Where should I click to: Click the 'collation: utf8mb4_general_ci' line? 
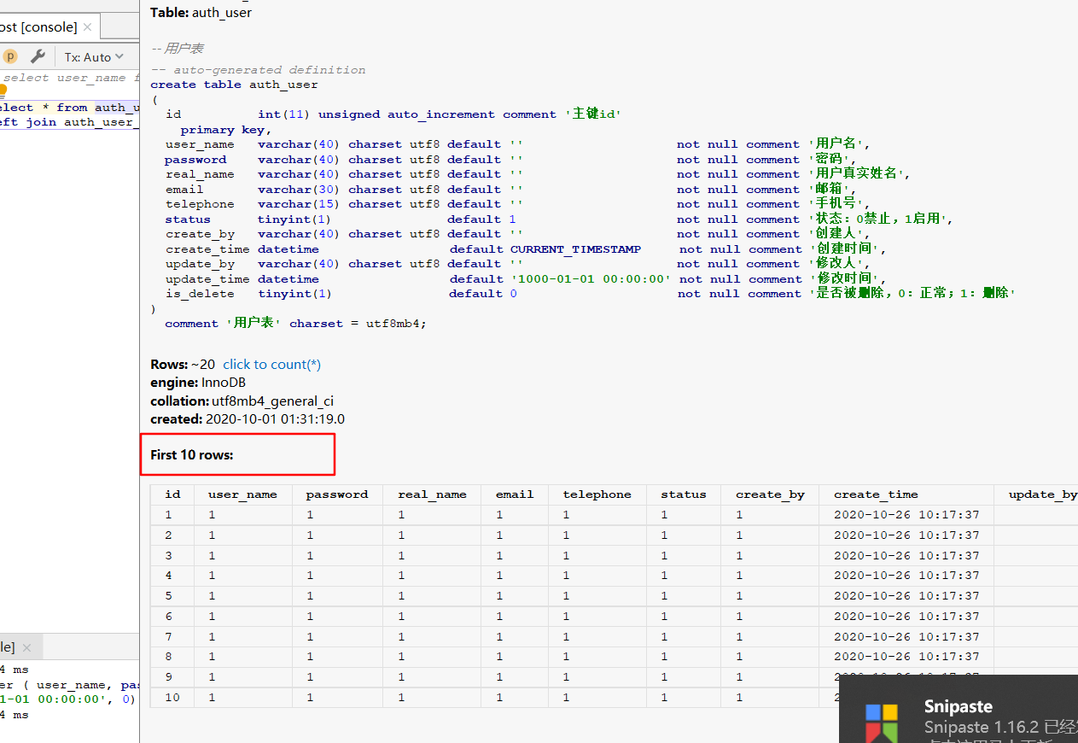pos(242,401)
